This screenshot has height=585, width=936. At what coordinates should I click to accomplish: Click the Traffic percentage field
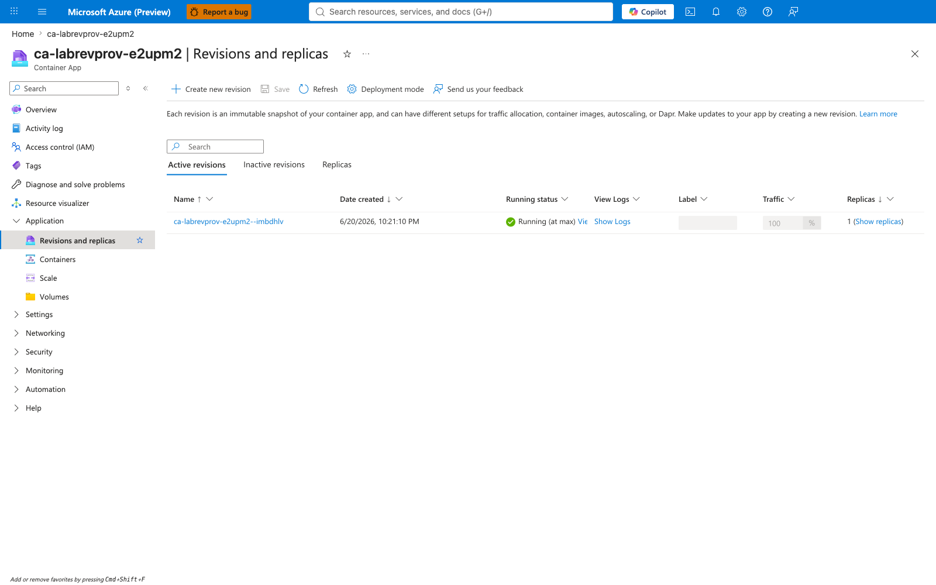pos(783,223)
